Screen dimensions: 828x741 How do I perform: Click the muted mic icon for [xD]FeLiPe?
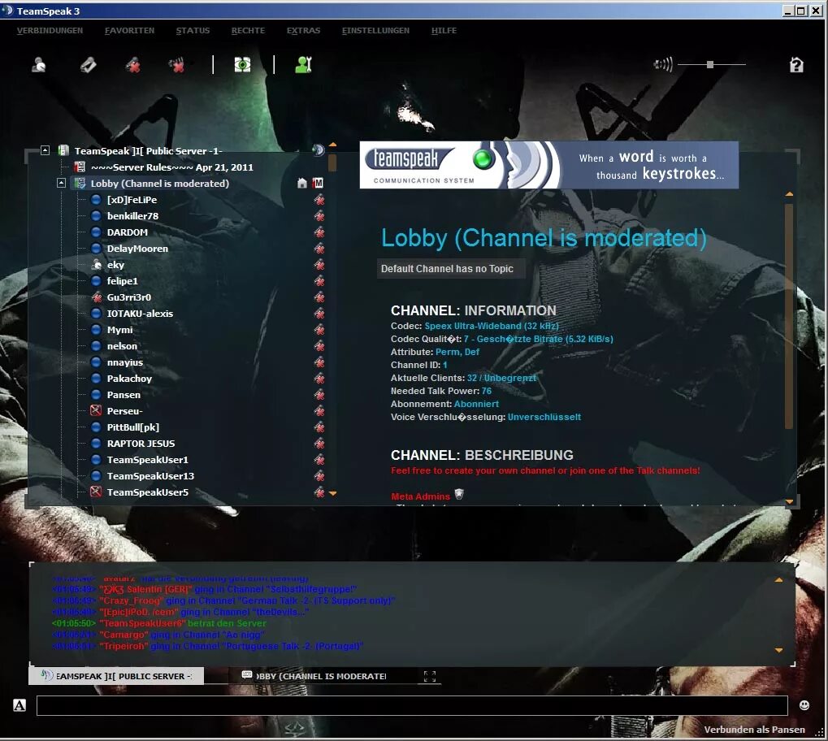pos(319,200)
